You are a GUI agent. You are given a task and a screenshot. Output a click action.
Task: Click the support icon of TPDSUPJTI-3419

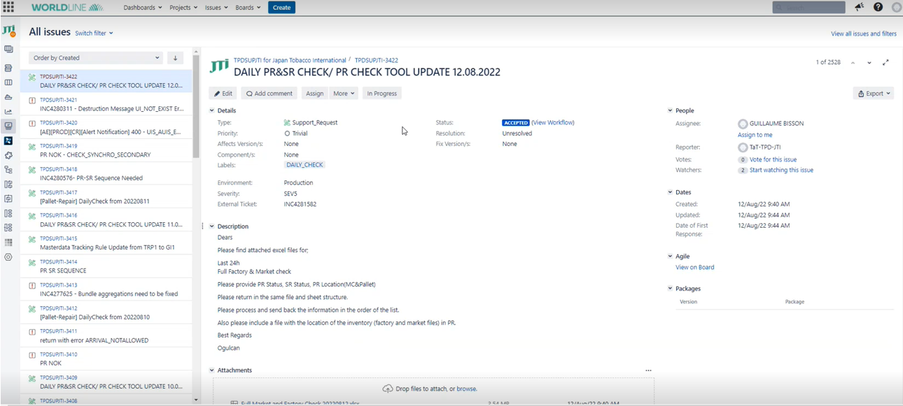[32, 147]
